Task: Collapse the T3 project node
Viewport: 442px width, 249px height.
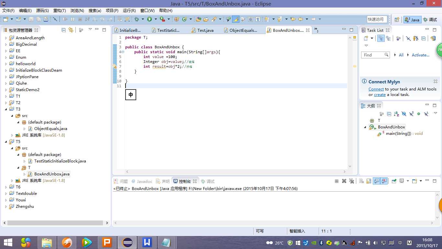Action: pyautogui.click(x=6, y=109)
